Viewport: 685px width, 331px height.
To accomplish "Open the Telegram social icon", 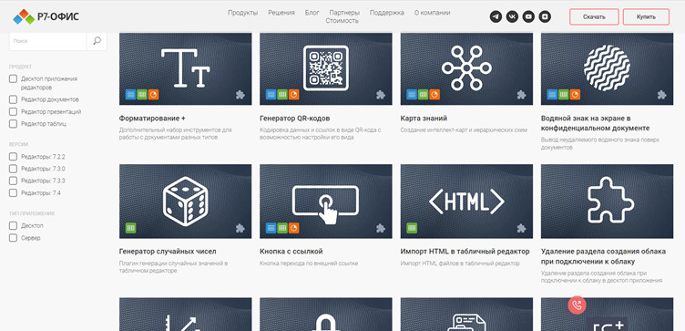I will [x=496, y=17].
